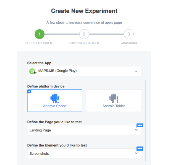
Task: Select the VARIATIONS step label
Action: pos(129,43)
